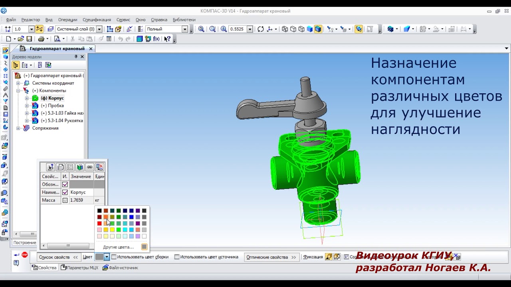Open the zoom scale 0.5525 dropdown
511x287 pixels.
point(250,29)
